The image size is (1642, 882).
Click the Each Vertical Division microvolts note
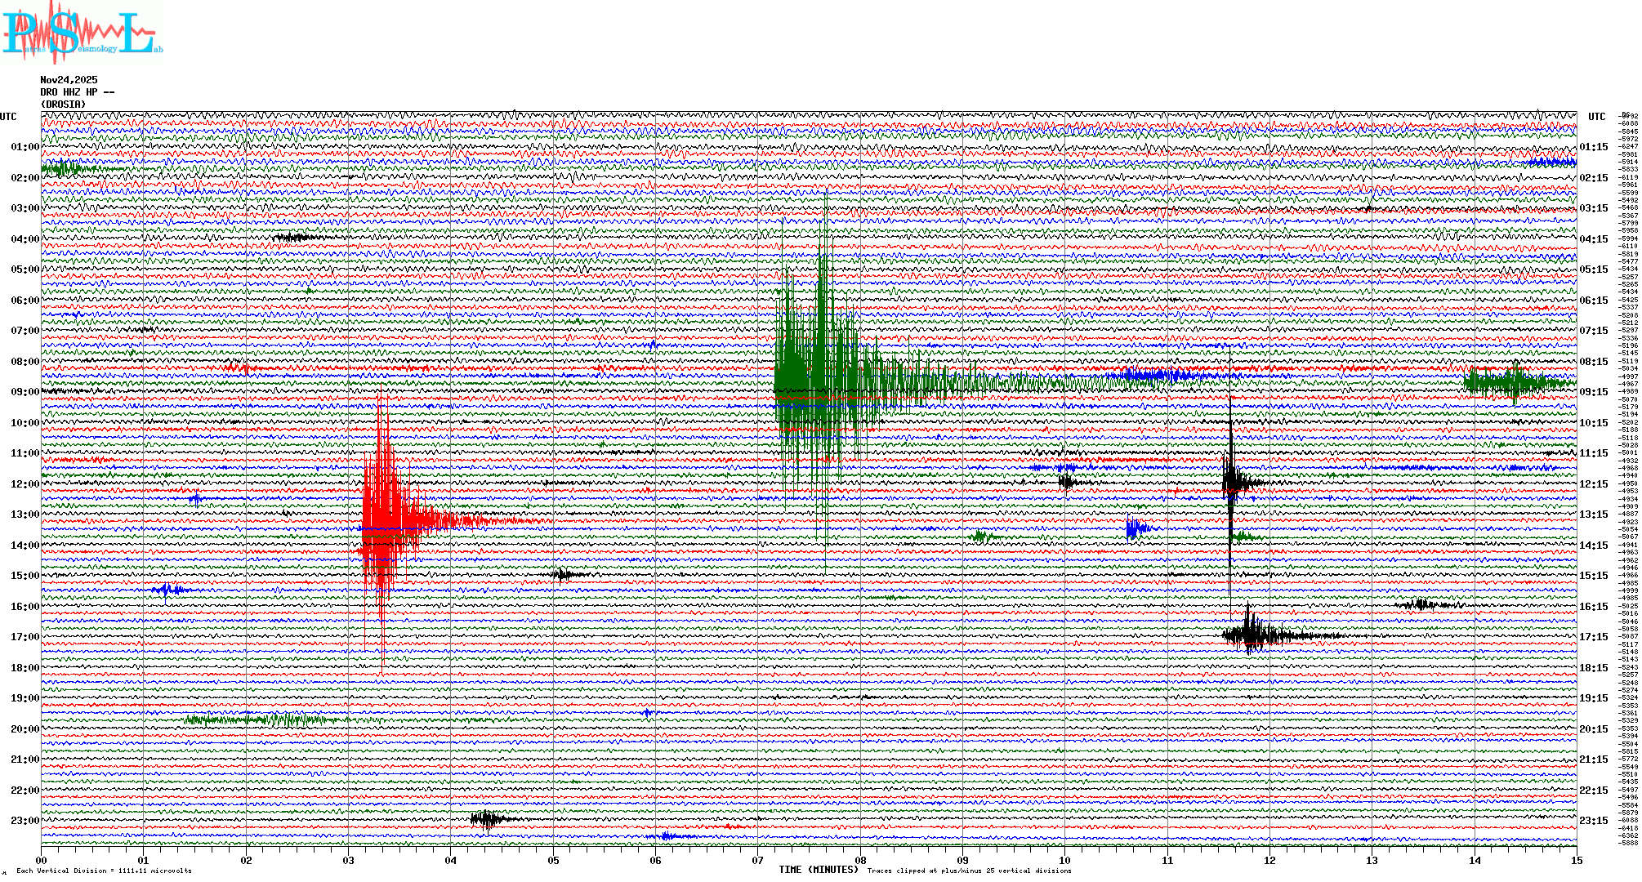click(104, 871)
